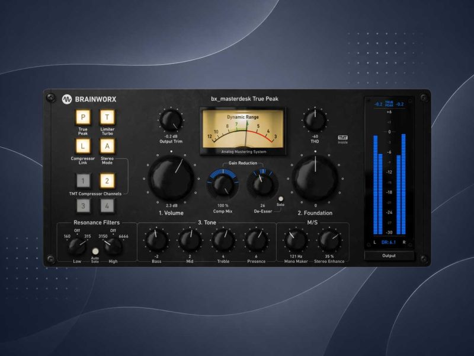Select TMT Compressor Channel 3
The image size is (474, 356).
click(83, 206)
